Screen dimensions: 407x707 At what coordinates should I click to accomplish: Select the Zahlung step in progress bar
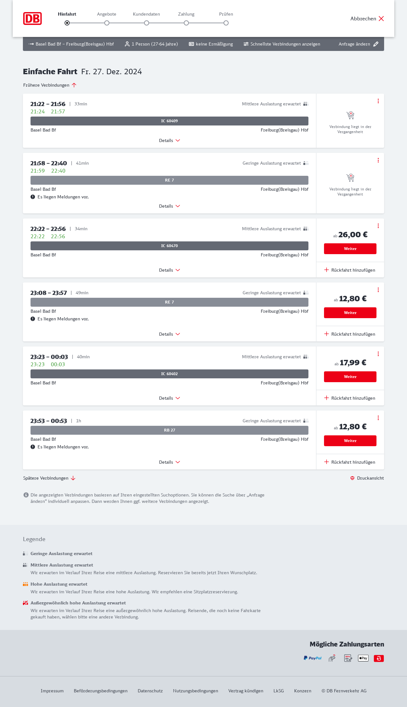point(186,23)
